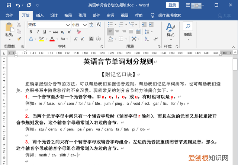Apply numbered list formatting
238x165 pixels.
[121, 25]
